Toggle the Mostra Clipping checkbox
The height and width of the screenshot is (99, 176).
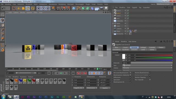150,77
